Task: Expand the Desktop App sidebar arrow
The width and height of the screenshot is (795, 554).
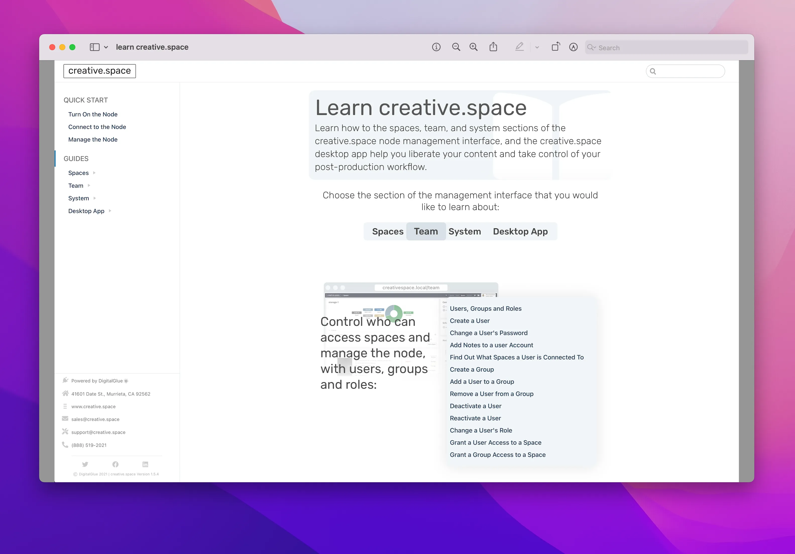Action: click(110, 211)
